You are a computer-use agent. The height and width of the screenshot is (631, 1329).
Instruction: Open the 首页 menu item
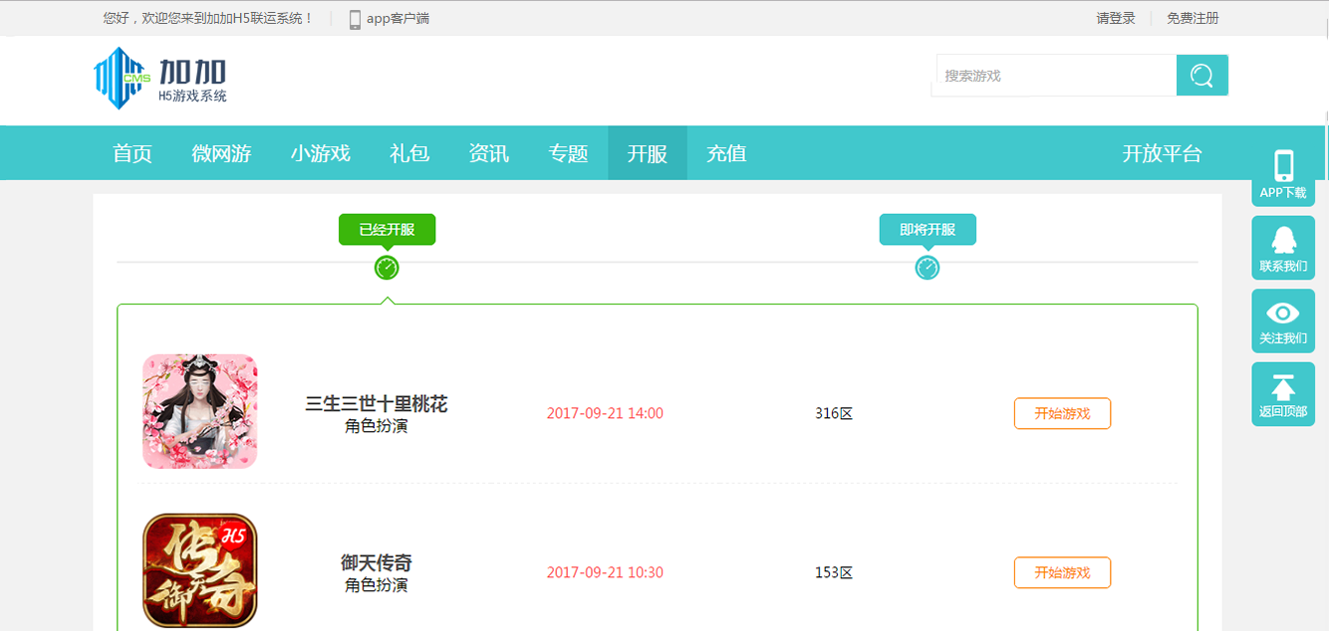pyautogui.click(x=133, y=152)
